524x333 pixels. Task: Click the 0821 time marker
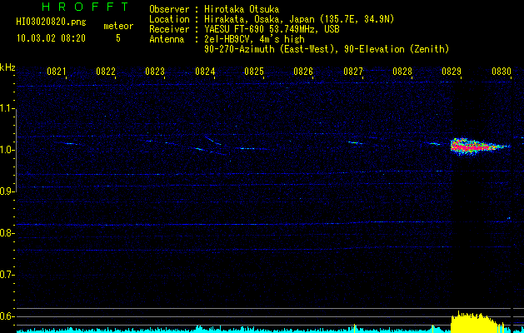(56, 72)
